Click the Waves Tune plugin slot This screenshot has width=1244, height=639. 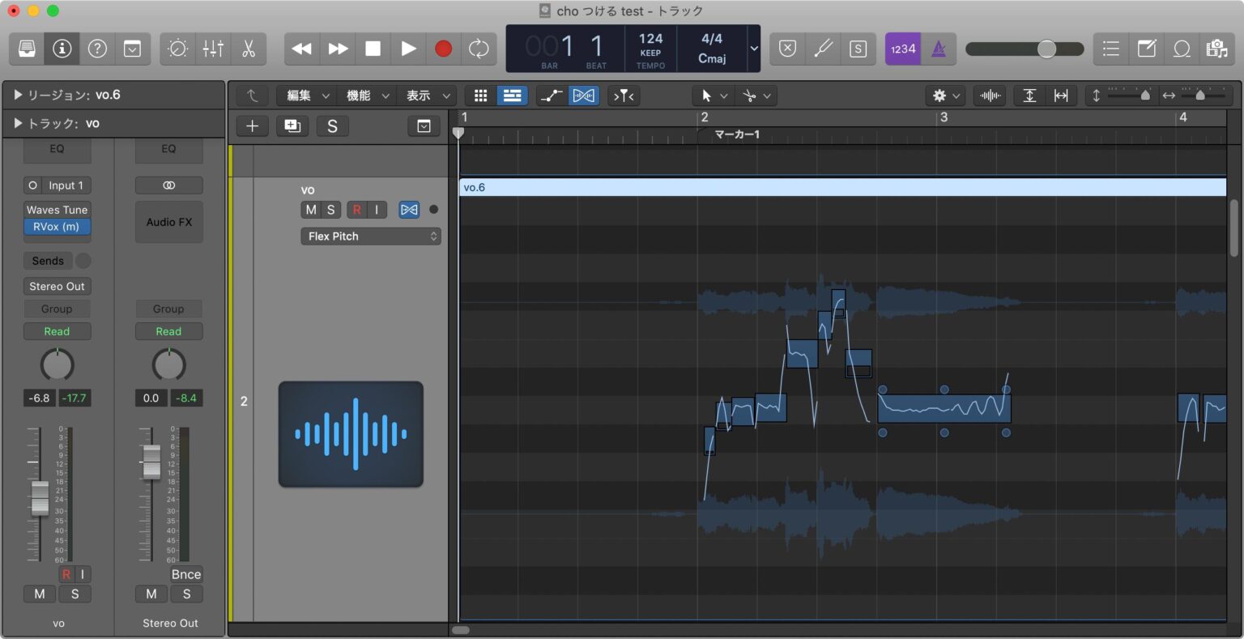coord(57,210)
